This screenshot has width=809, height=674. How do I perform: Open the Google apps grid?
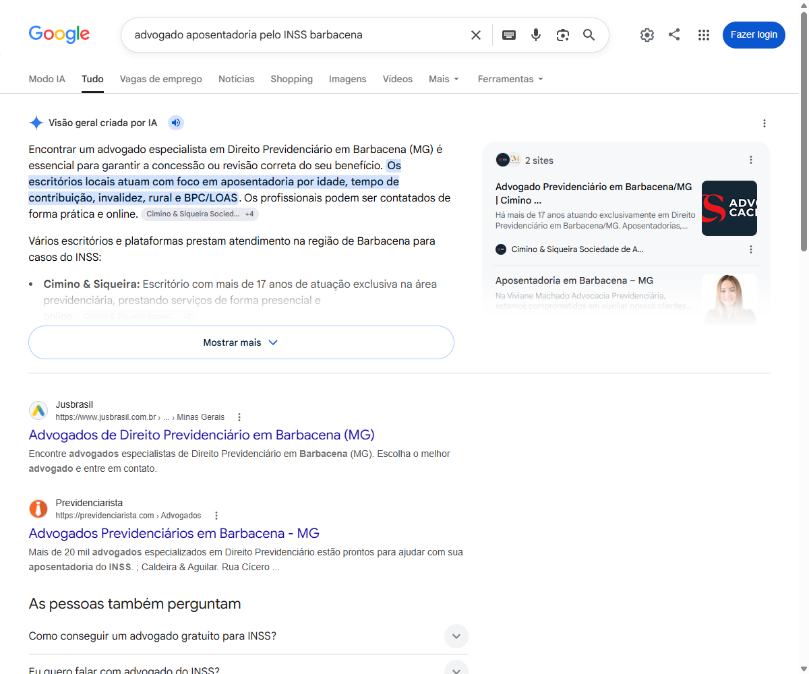pos(704,35)
